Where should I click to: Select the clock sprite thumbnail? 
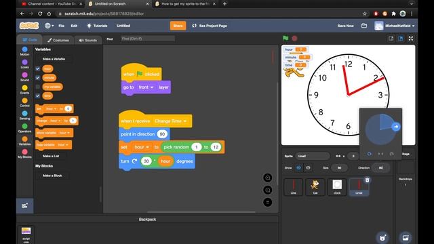[337, 187]
